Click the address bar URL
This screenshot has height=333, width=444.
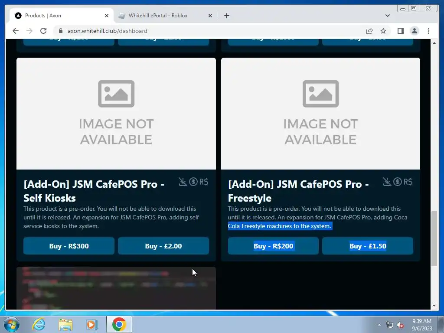108,31
